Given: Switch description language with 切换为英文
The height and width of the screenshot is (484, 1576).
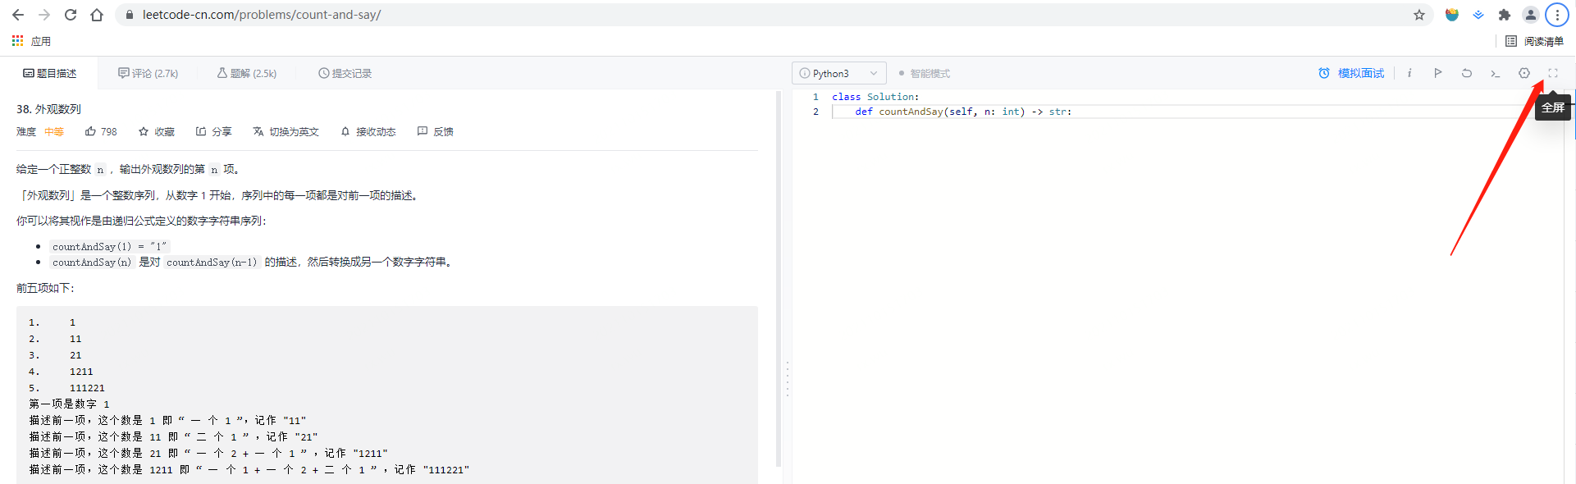Looking at the screenshot, I should (x=286, y=131).
